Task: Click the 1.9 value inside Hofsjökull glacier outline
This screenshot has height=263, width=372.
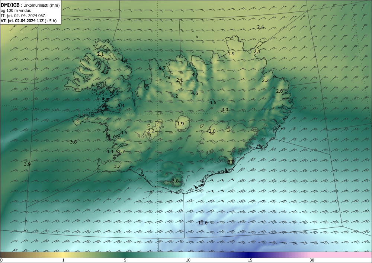Action: coord(180,124)
